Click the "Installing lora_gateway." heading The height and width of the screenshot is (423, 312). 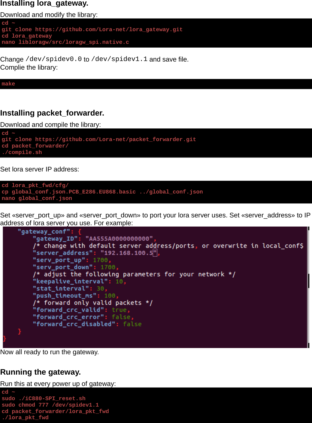pyautogui.click(x=44, y=3)
